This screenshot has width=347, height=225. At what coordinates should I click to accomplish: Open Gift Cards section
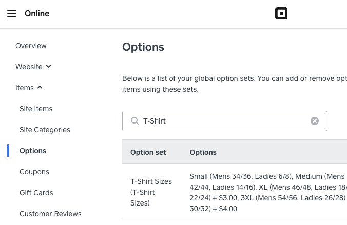click(x=36, y=193)
